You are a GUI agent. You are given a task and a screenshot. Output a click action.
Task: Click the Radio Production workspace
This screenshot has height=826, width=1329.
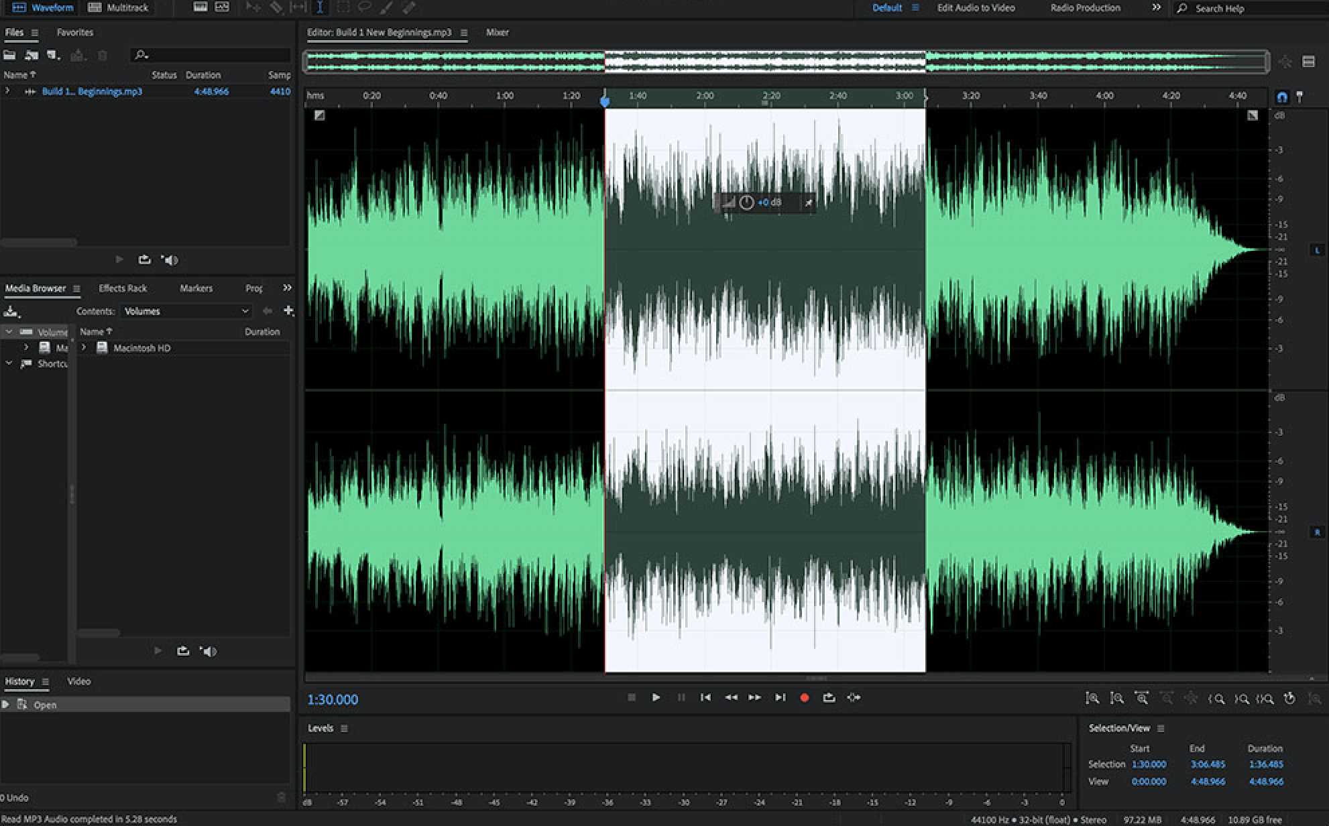[1084, 7]
